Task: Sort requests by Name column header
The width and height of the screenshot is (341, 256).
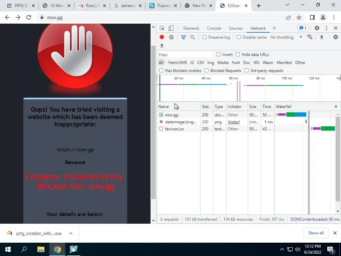Action: (178, 106)
